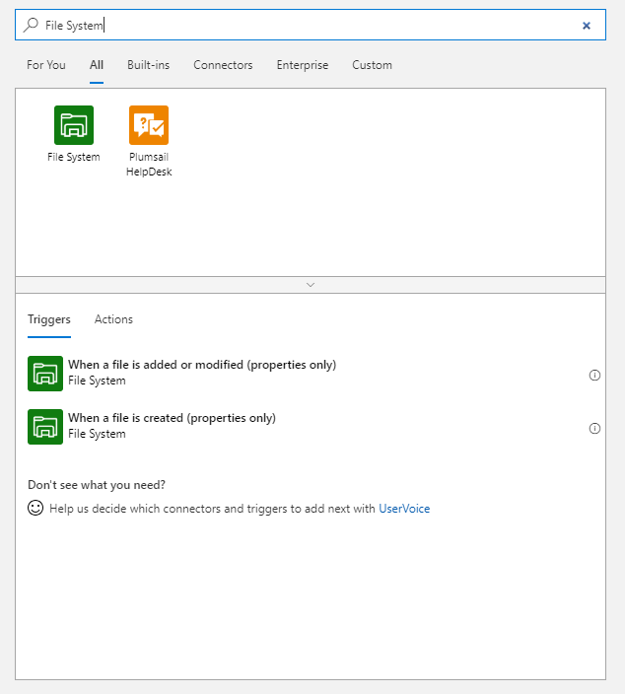Switch to the Actions tab
The width and height of the screenshot is (625, 694).
tap(113, 319)
